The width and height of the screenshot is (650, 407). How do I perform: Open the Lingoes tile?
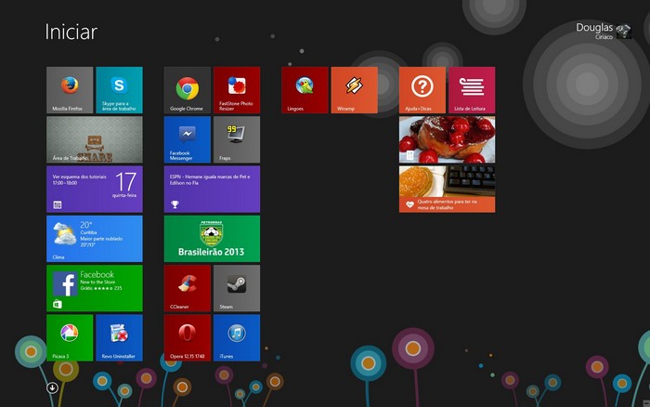pyautogui.click(x=305, y=90)
